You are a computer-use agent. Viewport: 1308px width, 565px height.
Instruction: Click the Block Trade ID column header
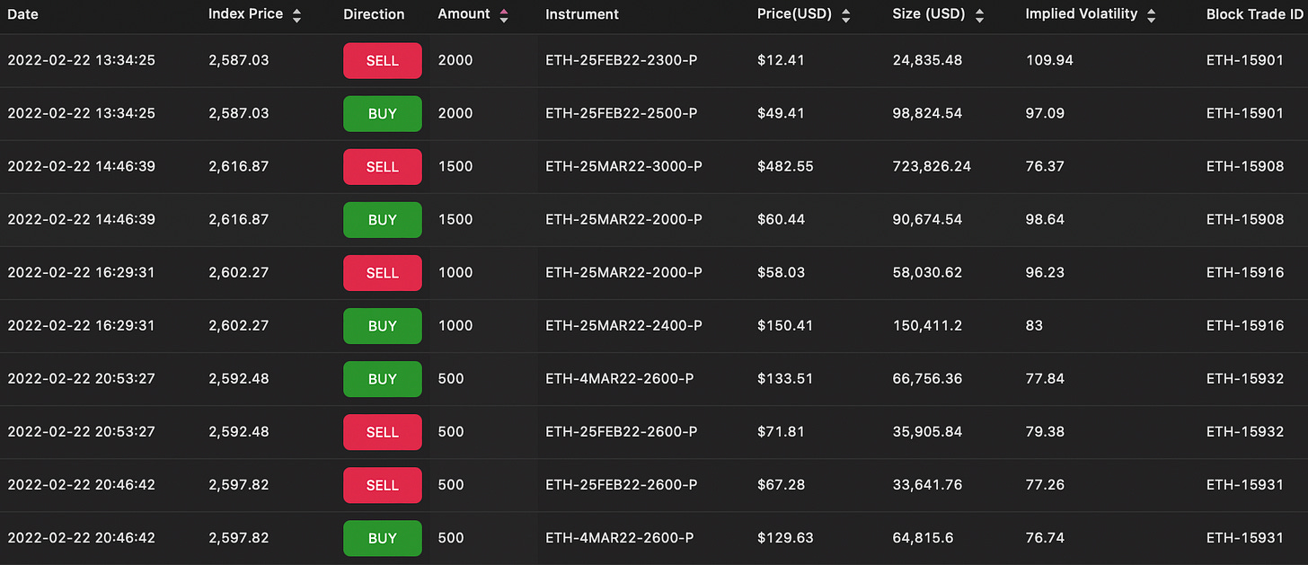pos(1257,14)
